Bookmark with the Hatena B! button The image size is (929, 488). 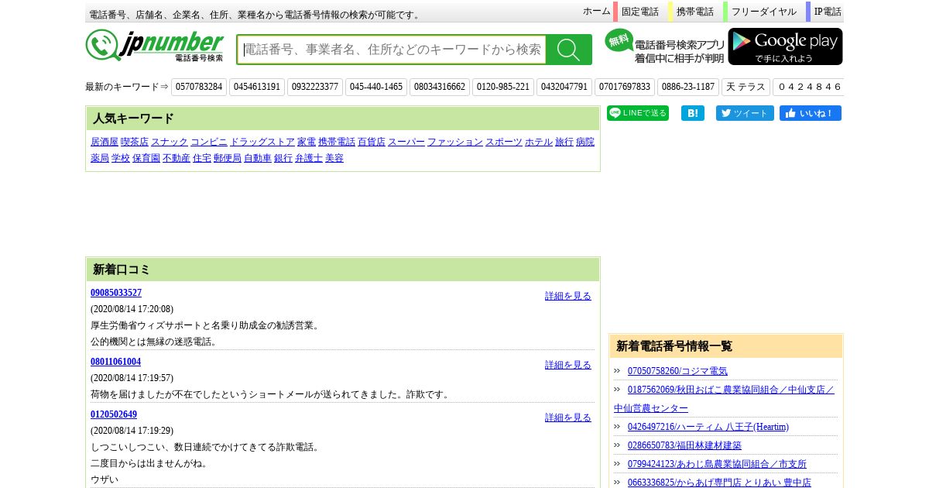click(x=693, y=113)
